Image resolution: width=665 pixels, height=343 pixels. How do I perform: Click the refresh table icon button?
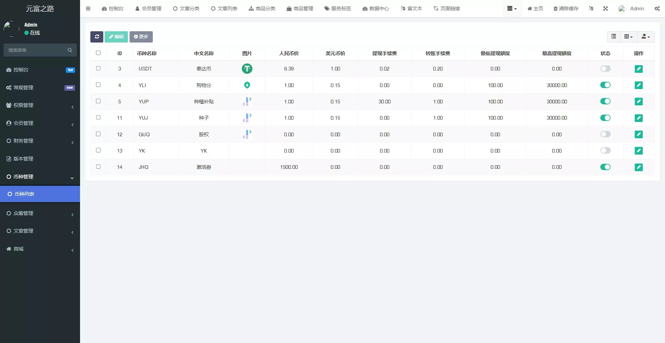pyautogui.click(x=97, y=37)
